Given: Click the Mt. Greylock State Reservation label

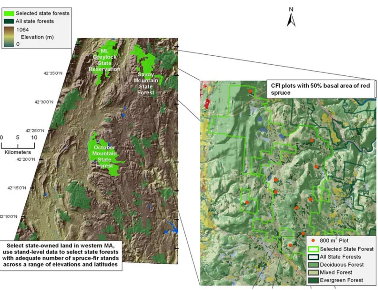Looking at the screenshot, I should click(105, 60).
